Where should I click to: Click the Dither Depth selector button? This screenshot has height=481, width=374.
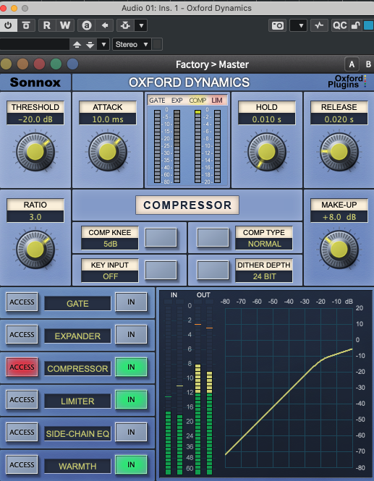tap(213, 270)
